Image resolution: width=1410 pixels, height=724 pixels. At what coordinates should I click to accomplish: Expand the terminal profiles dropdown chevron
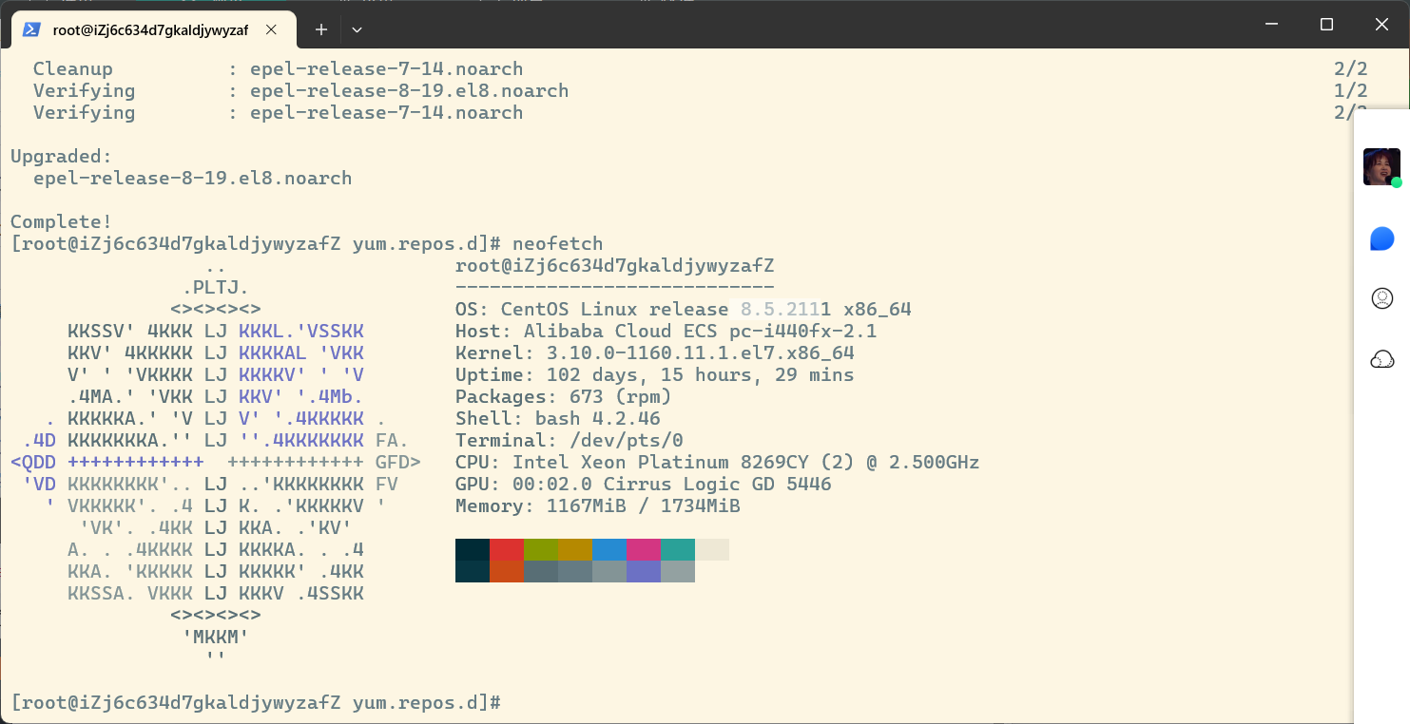click(357, 29)
